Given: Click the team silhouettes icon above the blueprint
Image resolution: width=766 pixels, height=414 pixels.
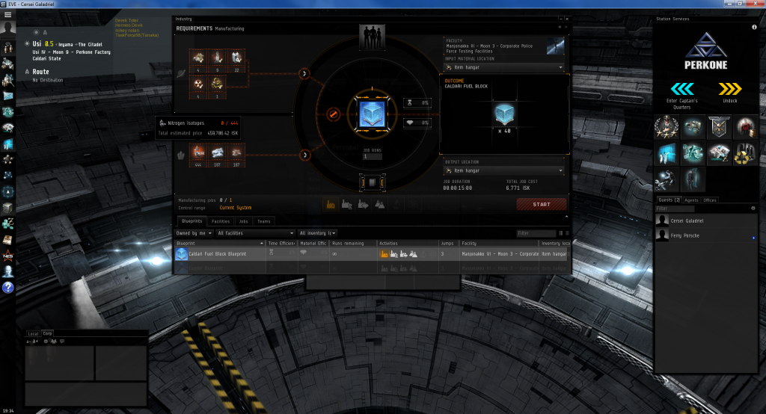Looking at the screenshot, I should pyautogui.click(x=373, y=37).
